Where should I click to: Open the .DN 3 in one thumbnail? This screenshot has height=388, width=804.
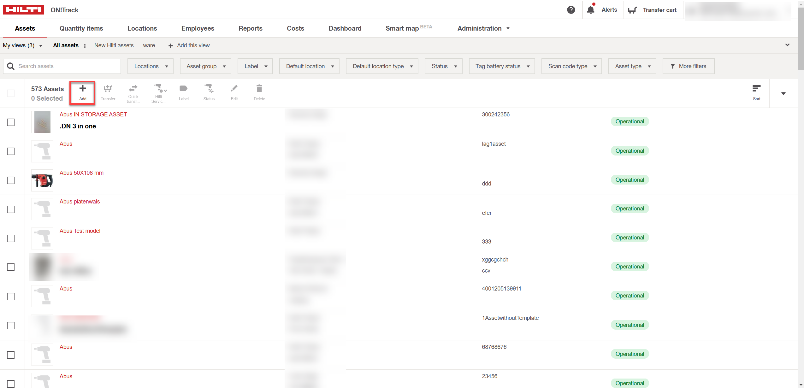pyautogui.click(x=42, y=122)
